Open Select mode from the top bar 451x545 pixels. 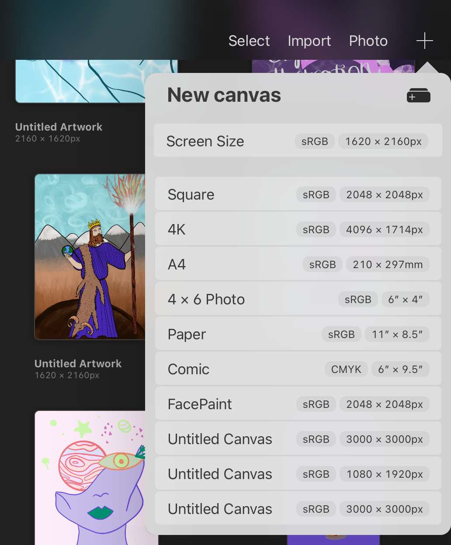coord(248,41)
